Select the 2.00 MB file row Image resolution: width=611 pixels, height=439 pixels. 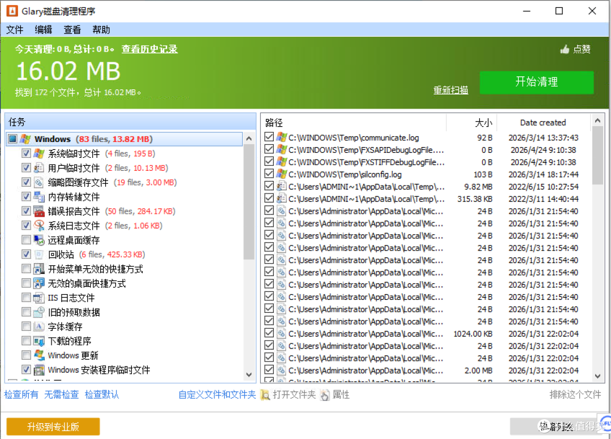426,370
